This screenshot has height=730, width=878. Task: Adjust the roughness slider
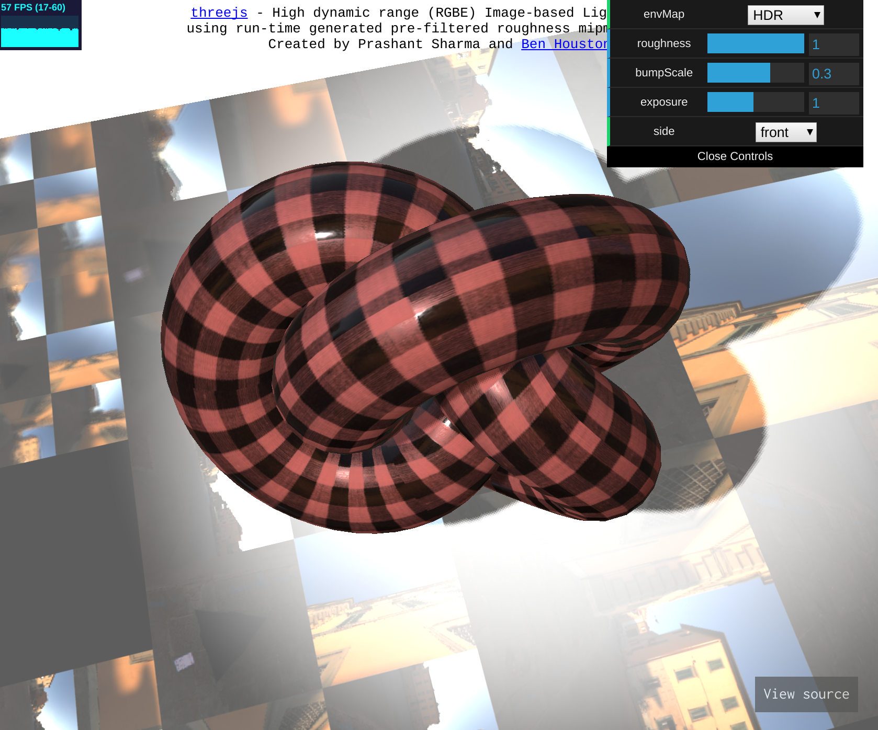click(755, 43)
